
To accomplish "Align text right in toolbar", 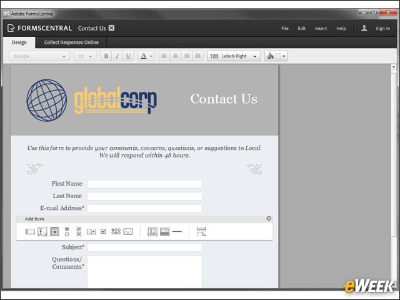I will (x=186, y=56).
